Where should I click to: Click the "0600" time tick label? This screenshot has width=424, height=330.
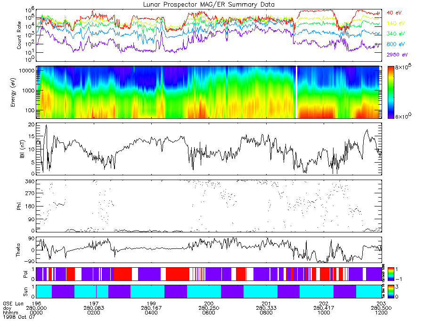(209, 313)
